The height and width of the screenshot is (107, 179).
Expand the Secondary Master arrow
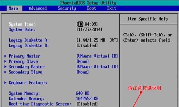click(5, 67)
